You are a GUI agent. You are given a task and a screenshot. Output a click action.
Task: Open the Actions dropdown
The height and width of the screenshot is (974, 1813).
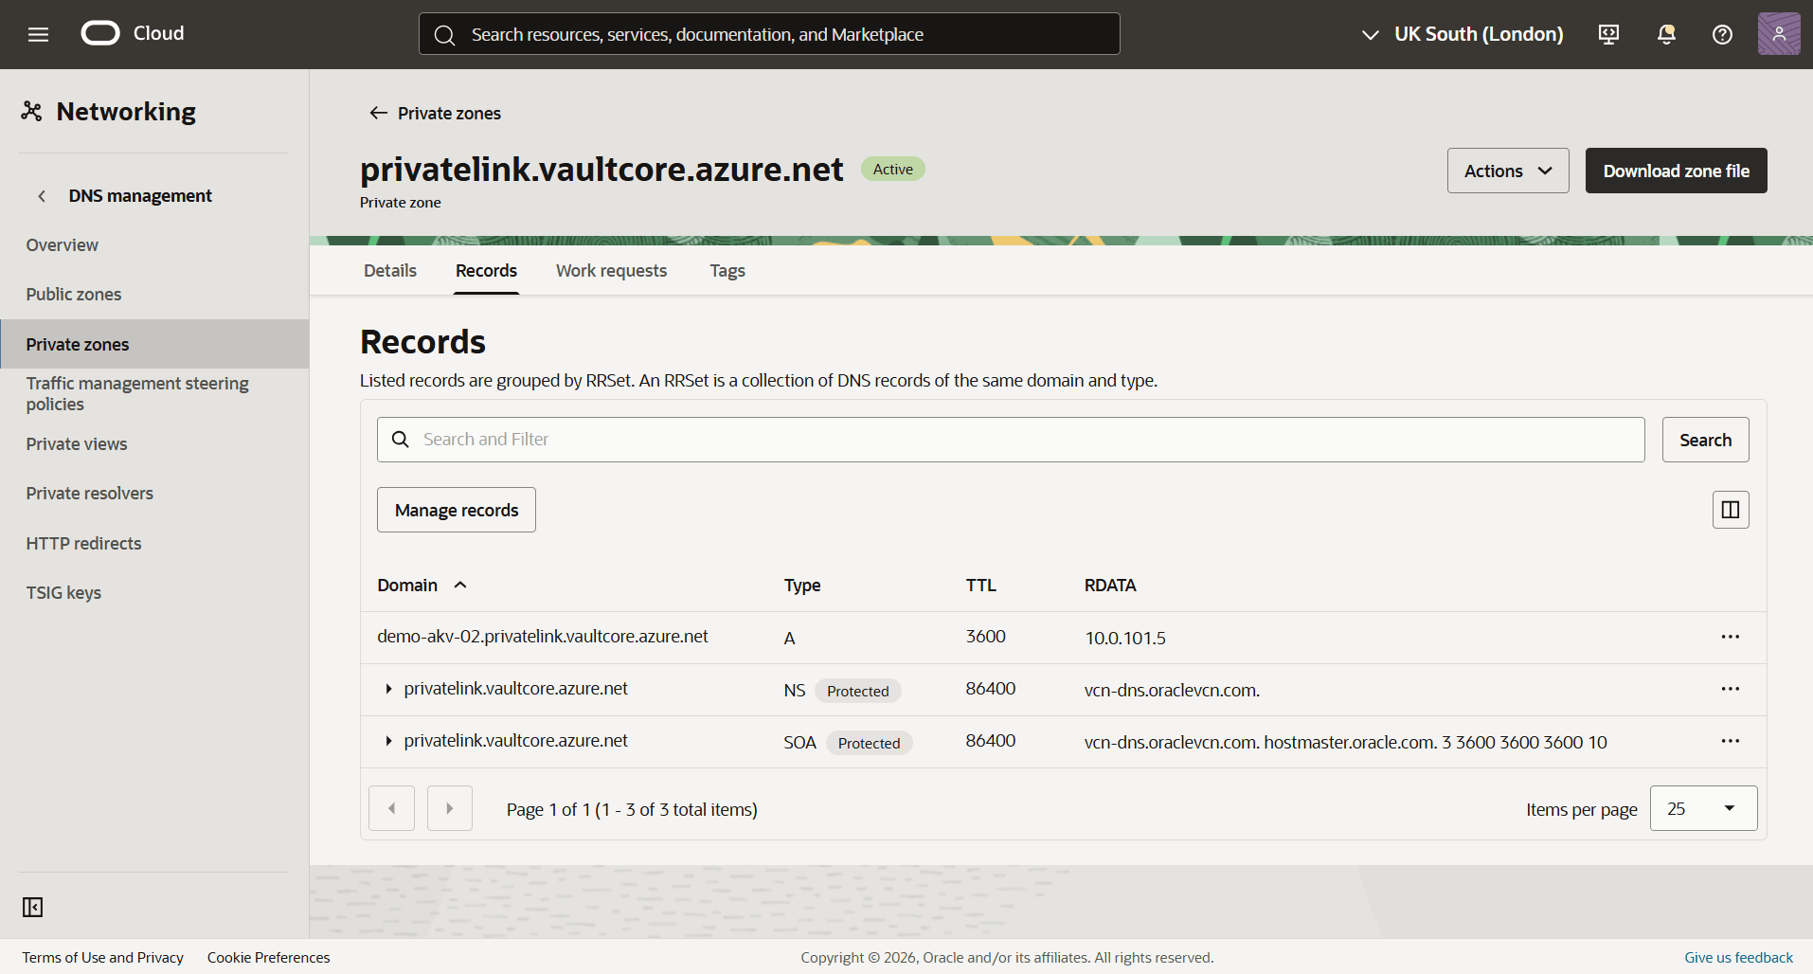1507,171
